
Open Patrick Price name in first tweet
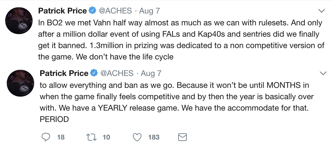[62, 11]
